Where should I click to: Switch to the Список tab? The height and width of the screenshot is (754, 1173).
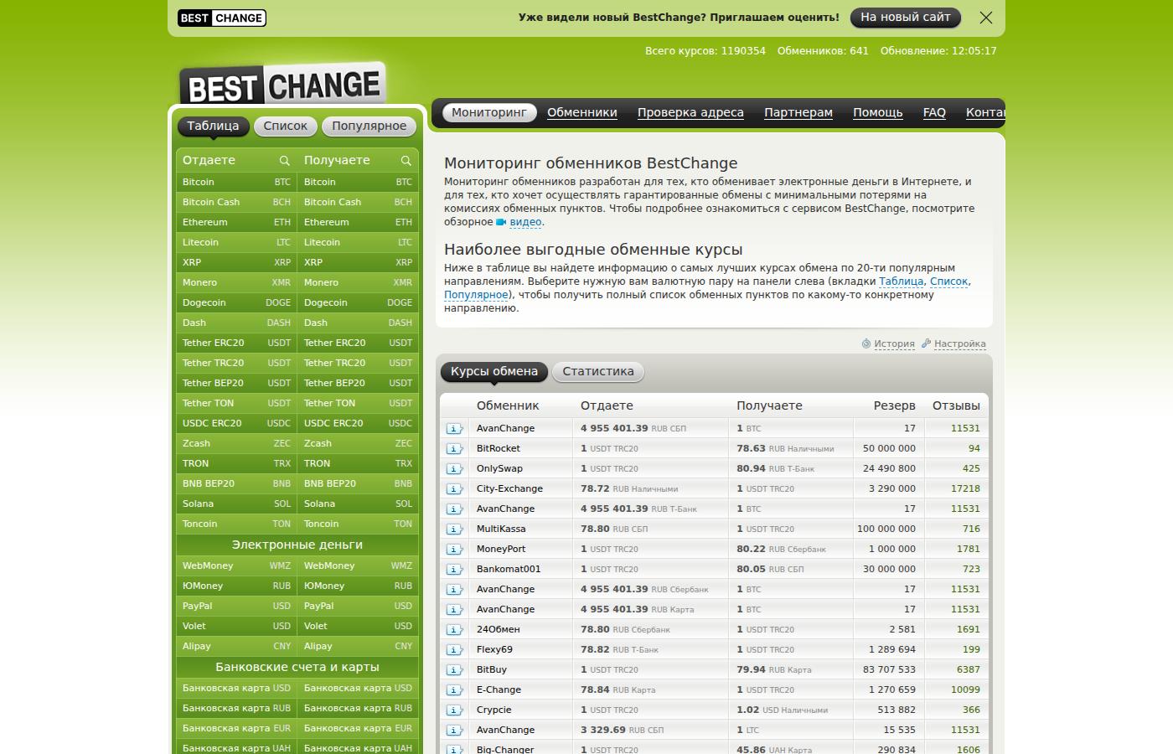[x=286, y=126]
